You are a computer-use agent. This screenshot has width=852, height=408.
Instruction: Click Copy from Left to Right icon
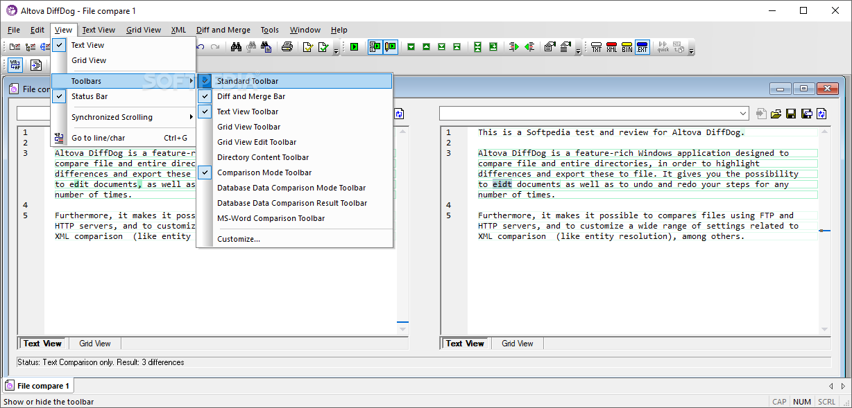[514, 47]
